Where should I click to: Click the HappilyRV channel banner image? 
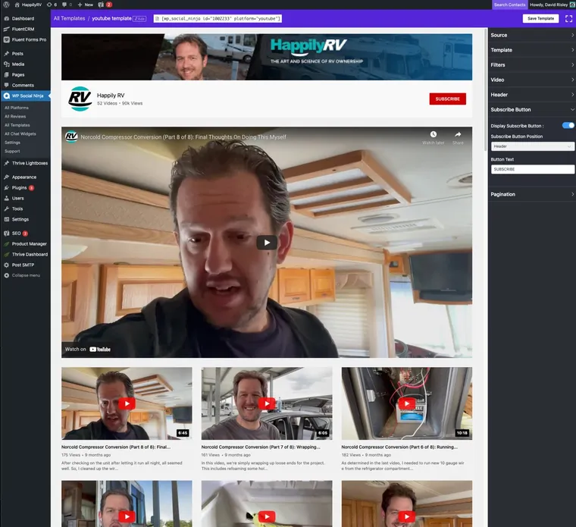267,57
